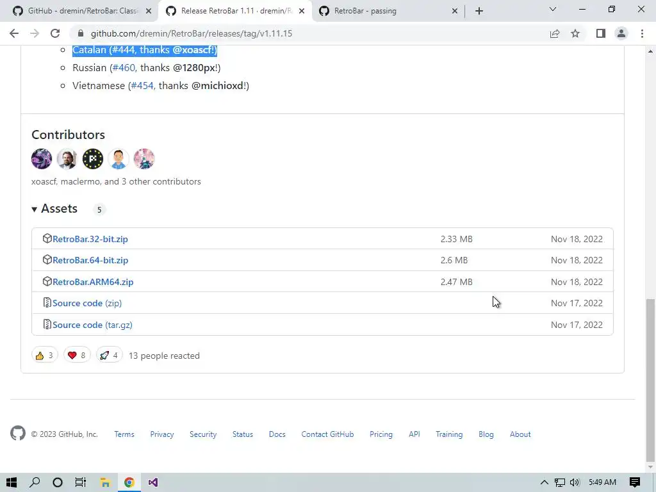Open the Privacy footer link
Image resolution: width=656 pixels, height=492 pixels.
(x=162, y=434)
